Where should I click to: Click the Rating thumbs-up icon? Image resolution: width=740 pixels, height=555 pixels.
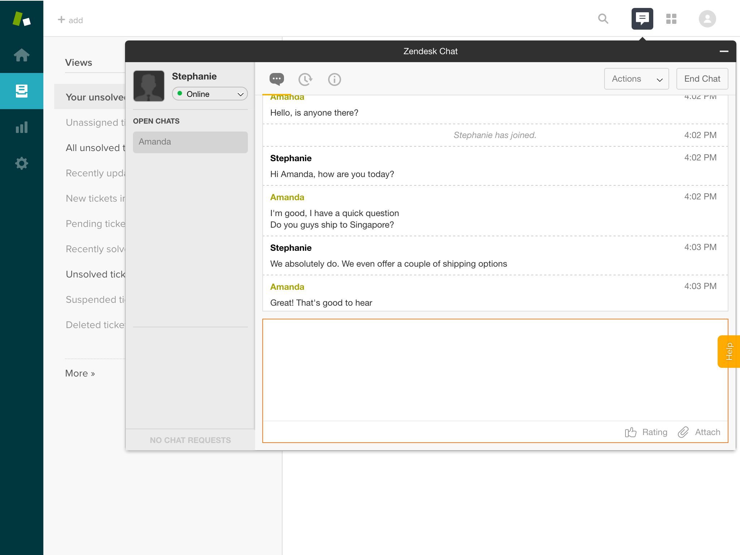point(631,431)
